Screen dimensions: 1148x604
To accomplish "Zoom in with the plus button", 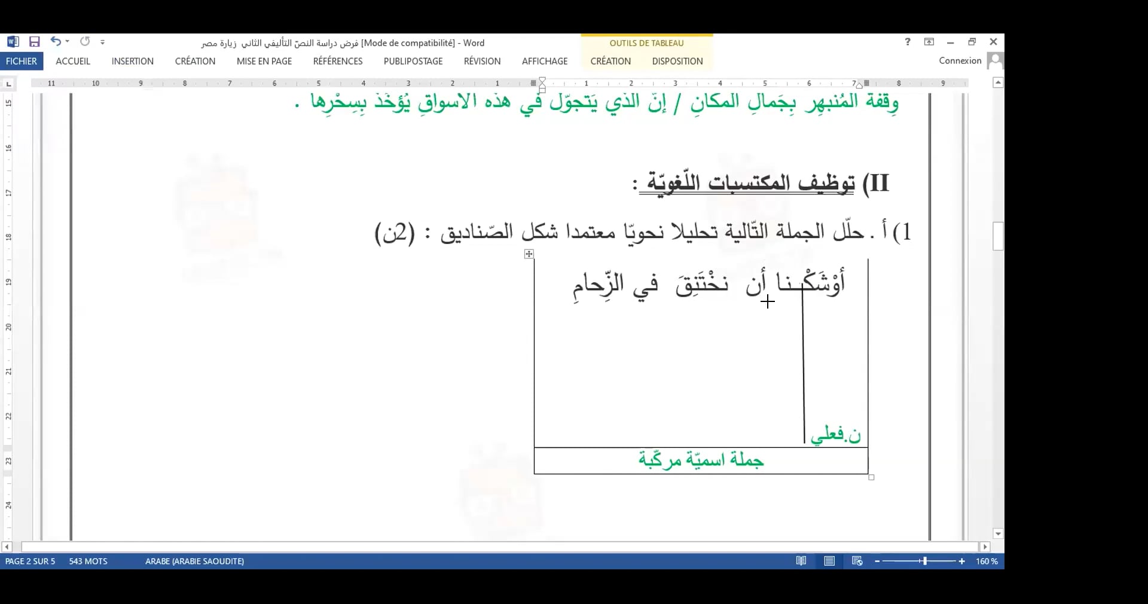I will coord(961,561).
